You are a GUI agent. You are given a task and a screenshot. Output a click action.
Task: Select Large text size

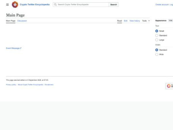[157, 40]
